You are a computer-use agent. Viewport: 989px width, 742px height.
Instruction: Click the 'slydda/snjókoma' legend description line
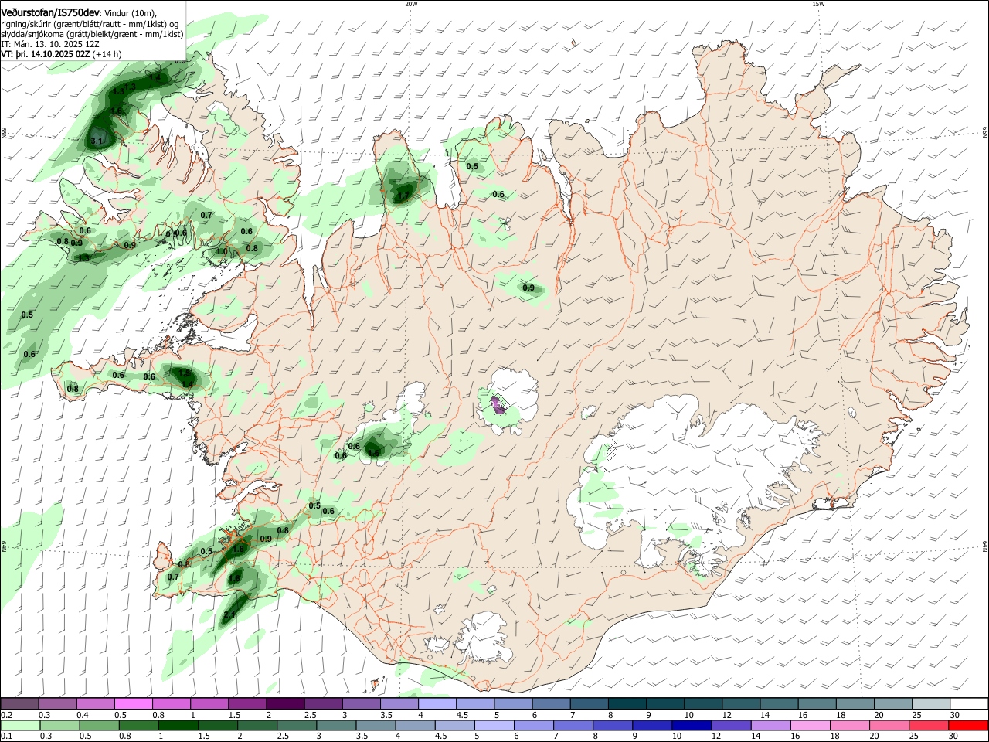coord(92,34)
